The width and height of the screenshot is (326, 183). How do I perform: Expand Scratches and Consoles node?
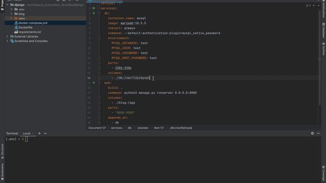coord(7,41)
